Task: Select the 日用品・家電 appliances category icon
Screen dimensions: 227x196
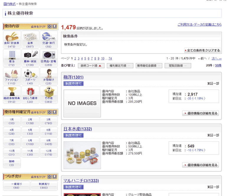Action: click(x=49, y=58)
